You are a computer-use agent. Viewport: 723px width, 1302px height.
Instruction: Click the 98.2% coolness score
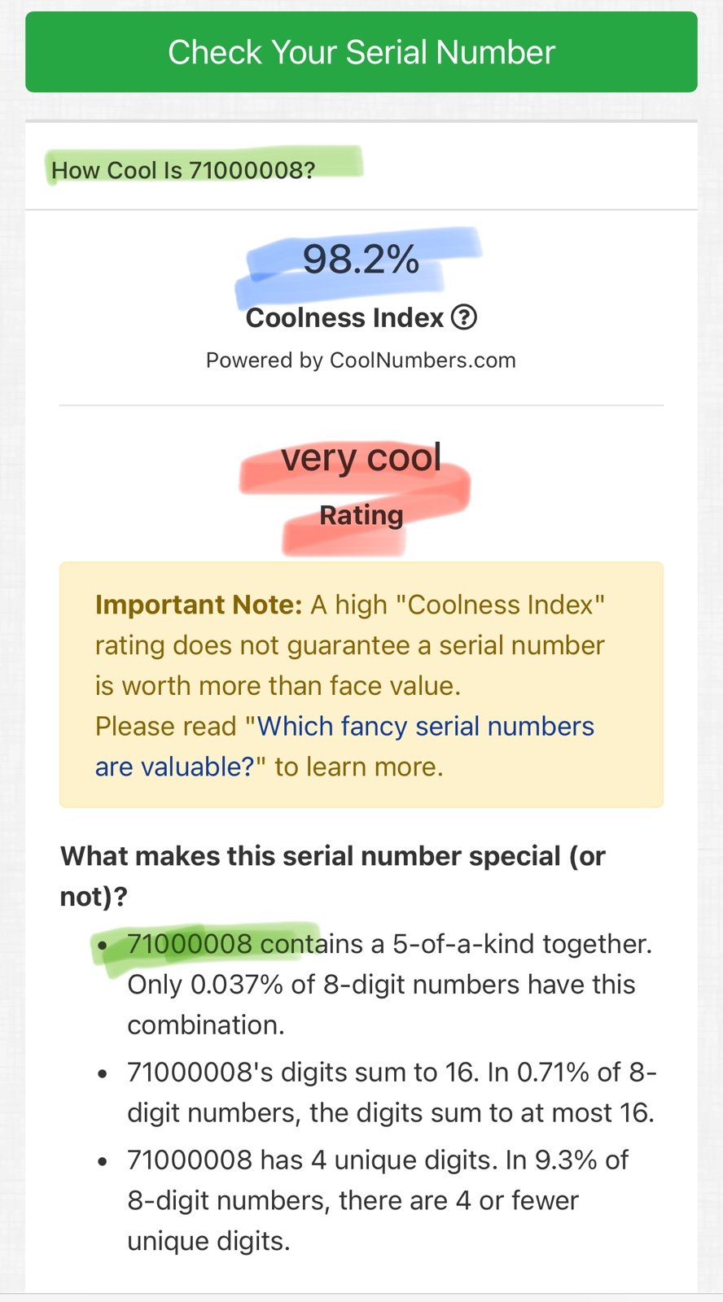361,260
